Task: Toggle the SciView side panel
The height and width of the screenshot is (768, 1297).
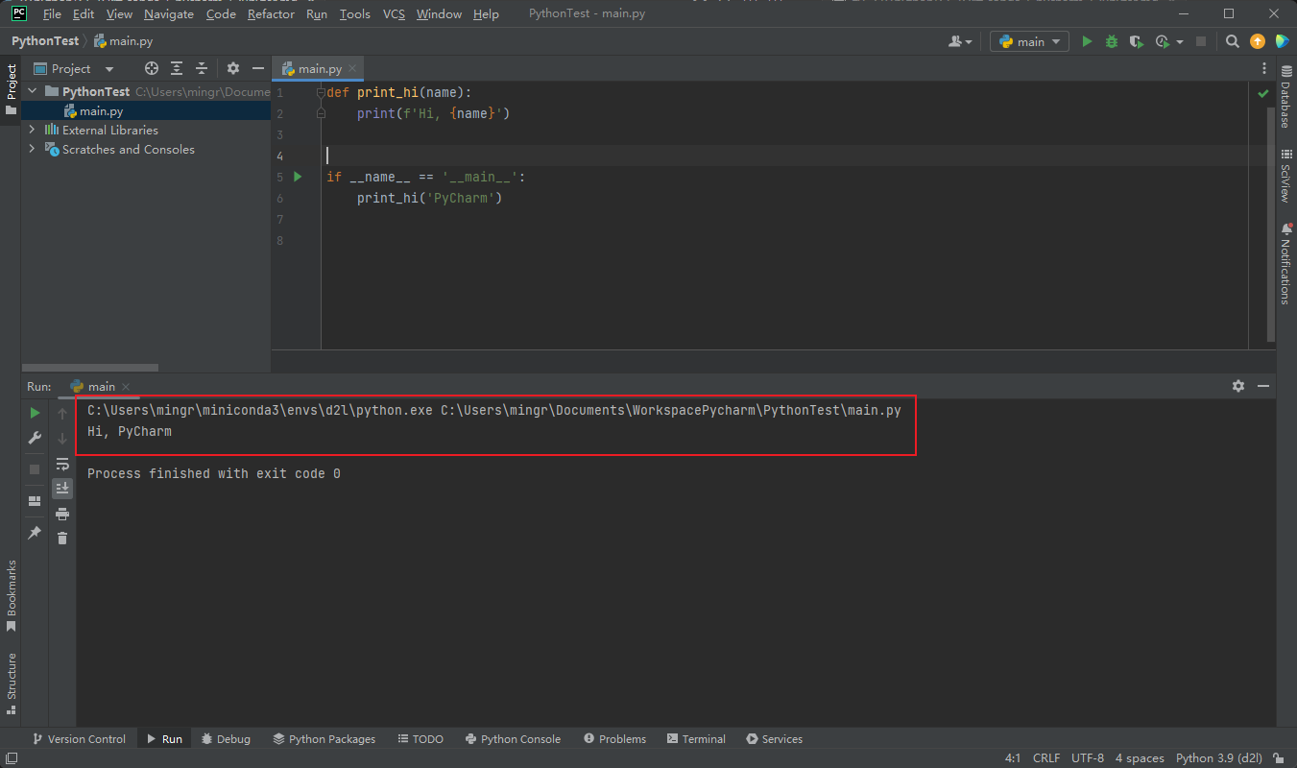Action: (1285, 175)
